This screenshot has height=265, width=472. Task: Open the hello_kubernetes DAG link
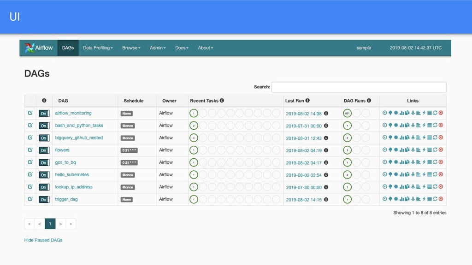(x=72, y=175)
